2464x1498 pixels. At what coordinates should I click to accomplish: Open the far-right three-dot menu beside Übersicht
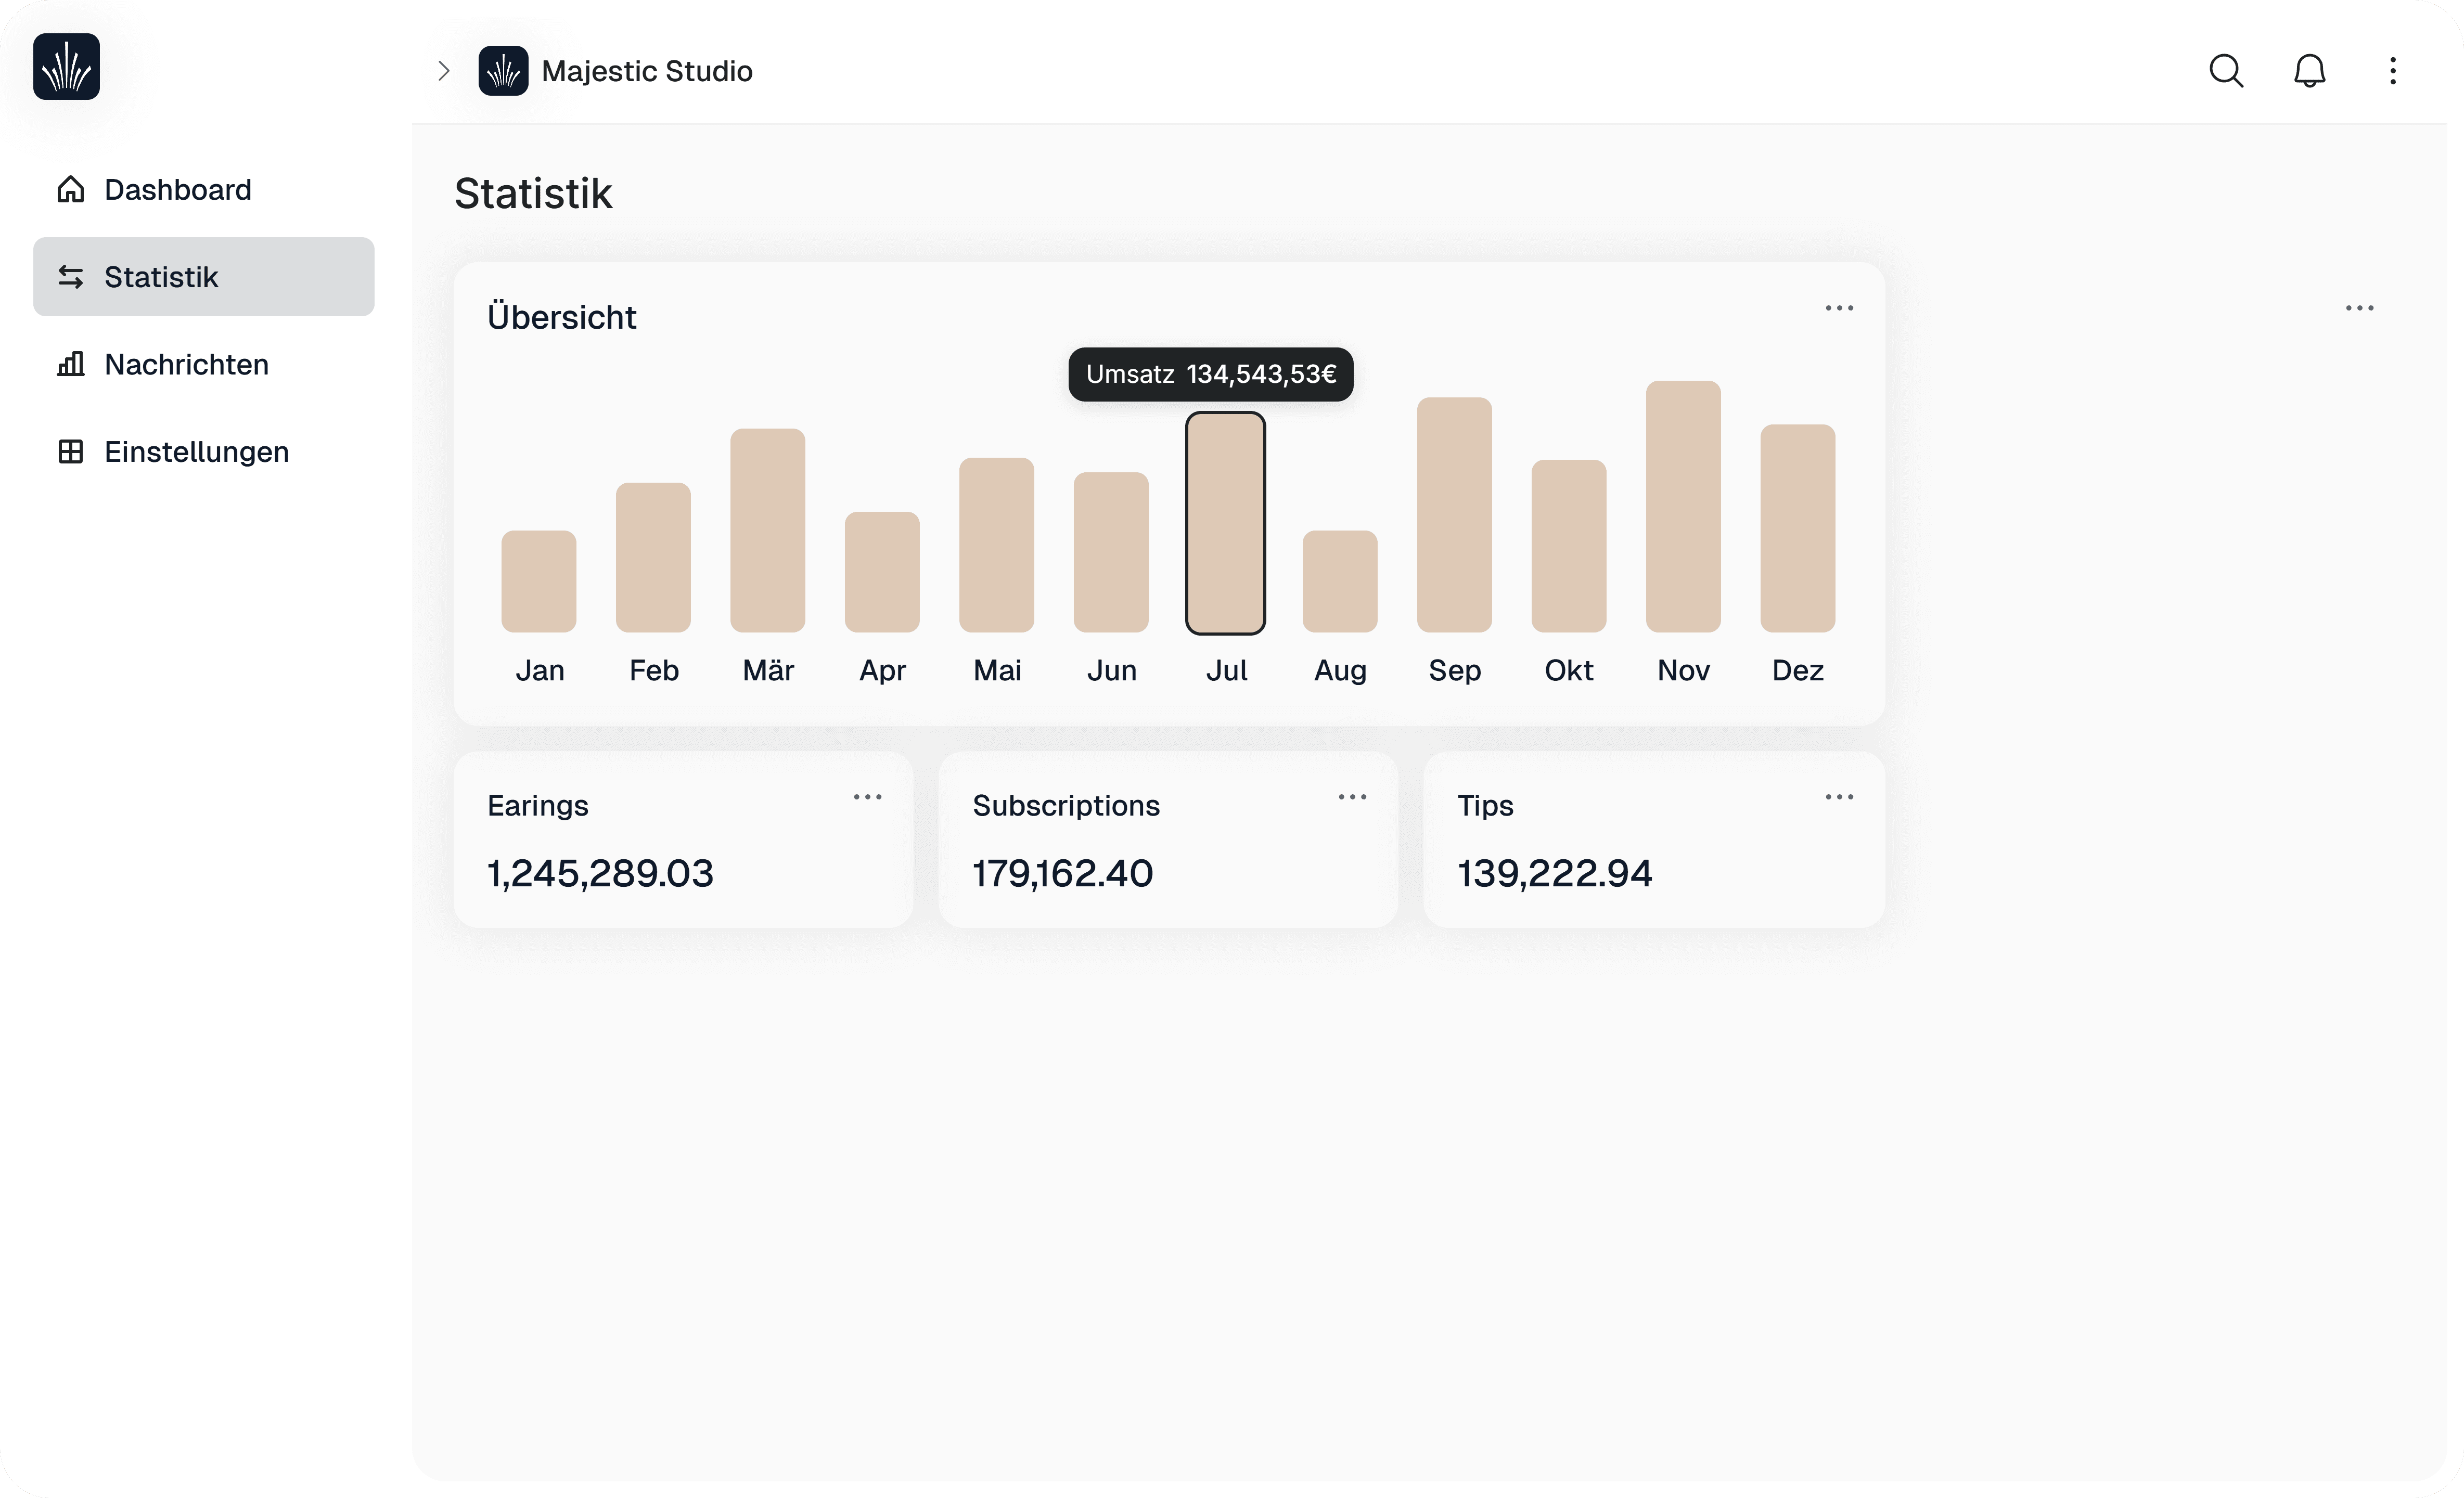(2359, 308)
